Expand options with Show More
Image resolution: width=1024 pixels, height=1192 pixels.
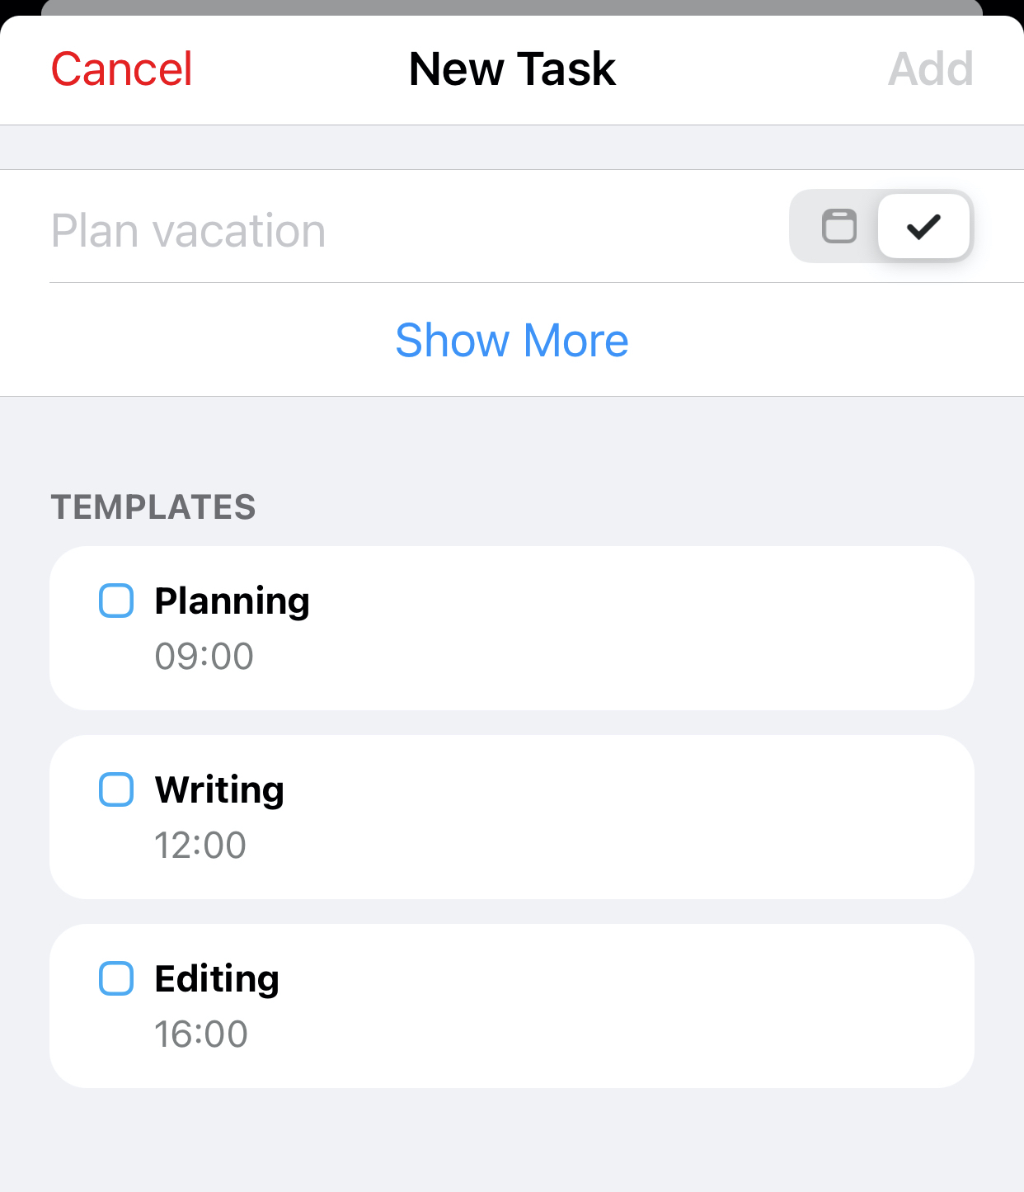click(x=512, y=340)
